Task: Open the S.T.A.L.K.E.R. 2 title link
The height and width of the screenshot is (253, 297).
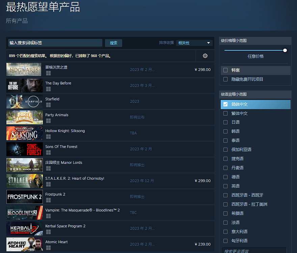Action: tap(75, 178)
